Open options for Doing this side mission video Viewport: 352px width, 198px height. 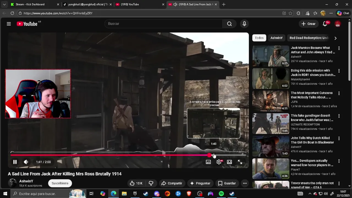point(339,71)
